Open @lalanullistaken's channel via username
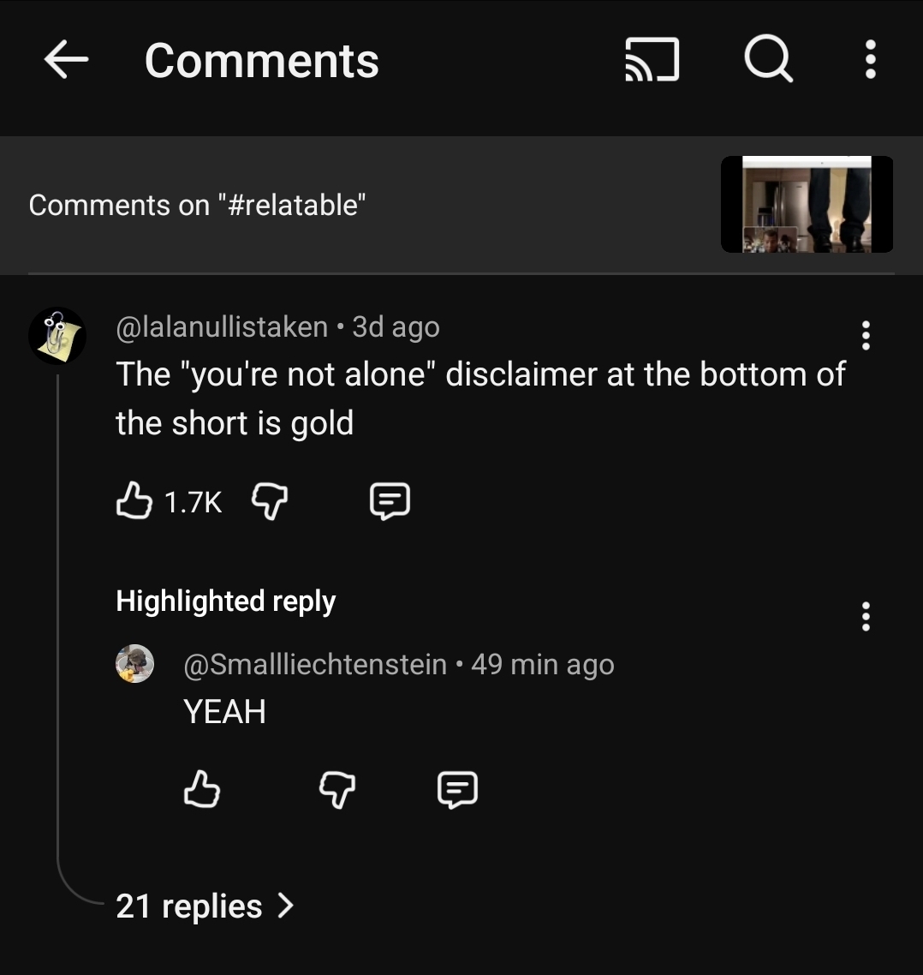This screenshot has width=923, height=975. (222, 326)
